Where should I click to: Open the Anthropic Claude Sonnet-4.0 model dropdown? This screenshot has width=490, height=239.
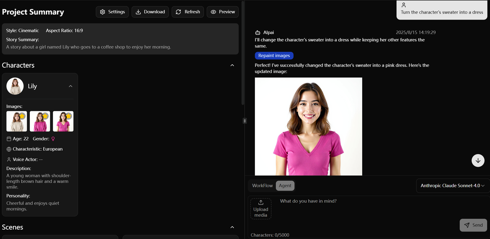452,185
